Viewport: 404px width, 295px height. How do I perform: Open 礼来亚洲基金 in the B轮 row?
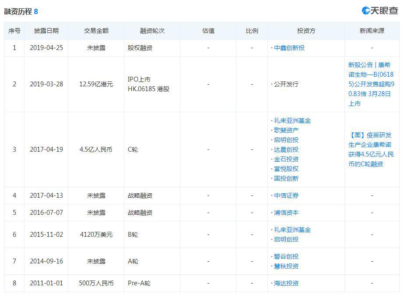[292, 230]
